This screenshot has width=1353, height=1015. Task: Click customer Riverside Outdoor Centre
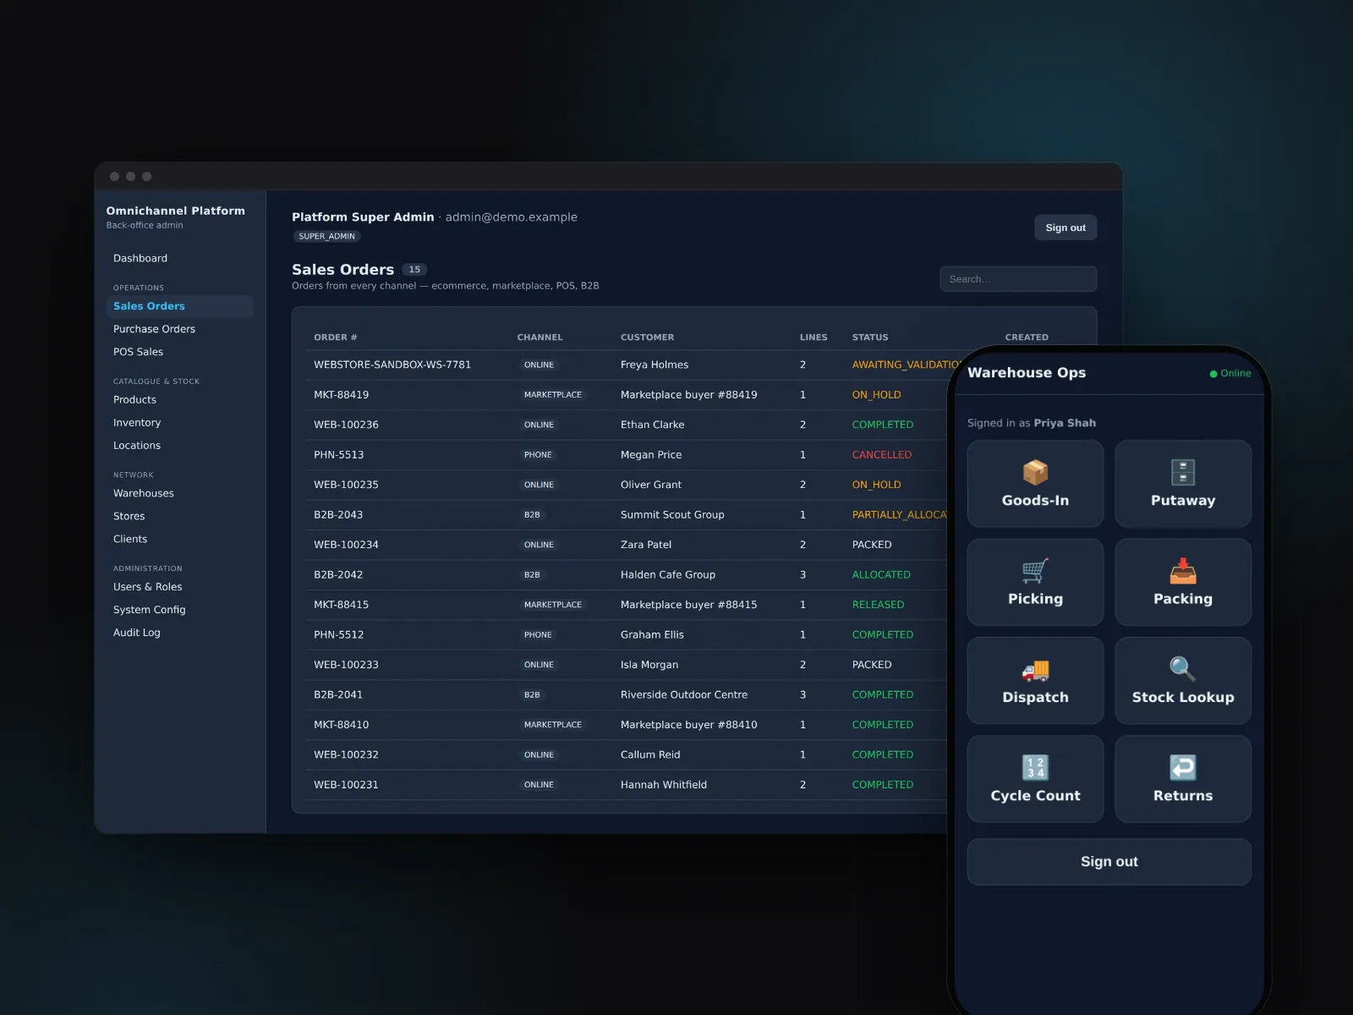[684, 695]
